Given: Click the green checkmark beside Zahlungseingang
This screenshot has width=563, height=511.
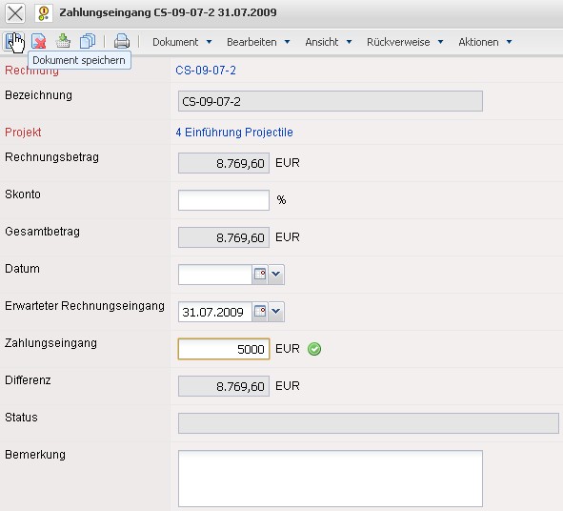Looking at the screenshot, I should click(x=314, y=349).
